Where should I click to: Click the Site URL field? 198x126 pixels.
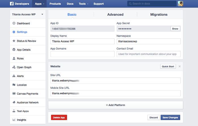115,81
